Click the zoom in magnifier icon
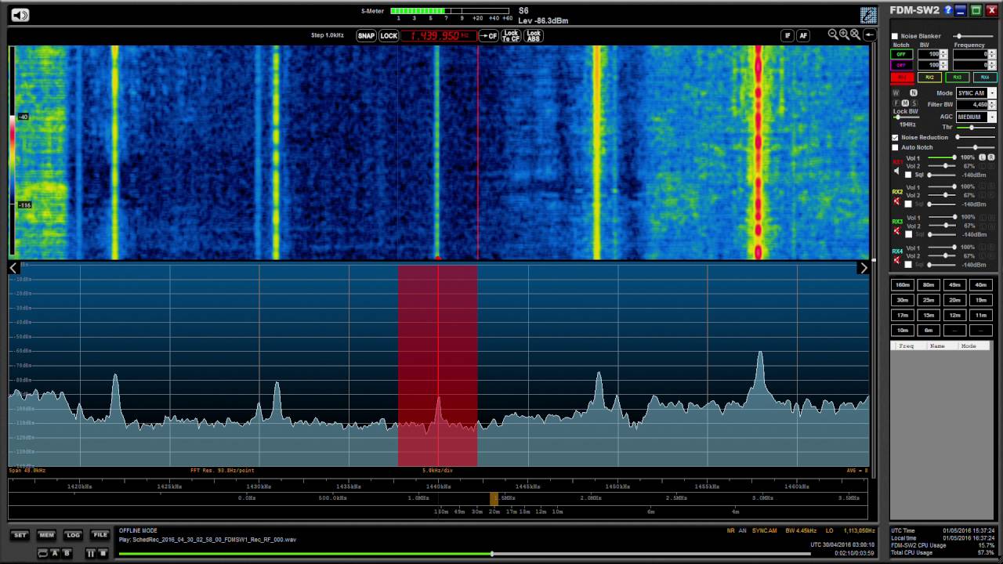Image resolution: width=1003 pixels, height=564 pixels. pos(844,34)
